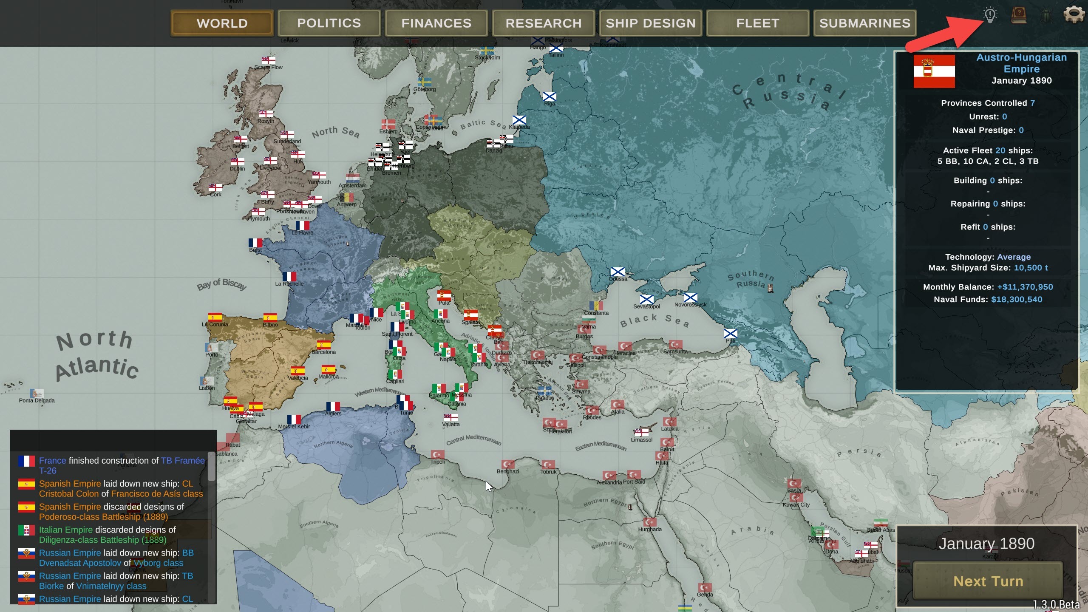Click the bug report beetle icon
This screenshot has height=612, width=1088.
[x=1046, y=16]
